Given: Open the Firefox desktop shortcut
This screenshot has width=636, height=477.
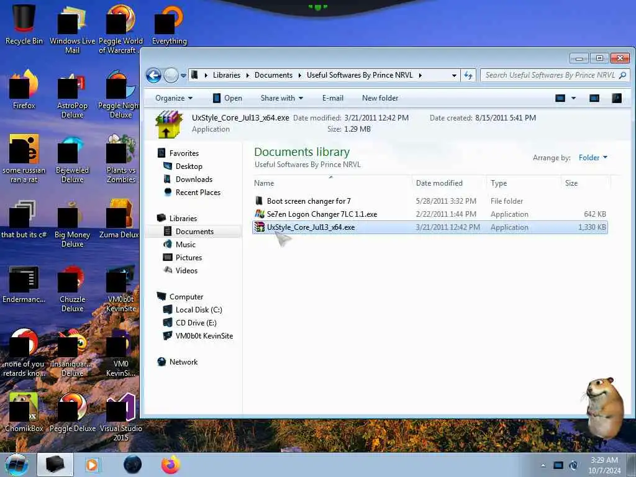Looking at the screenshot, I should [x=24, y=89].
